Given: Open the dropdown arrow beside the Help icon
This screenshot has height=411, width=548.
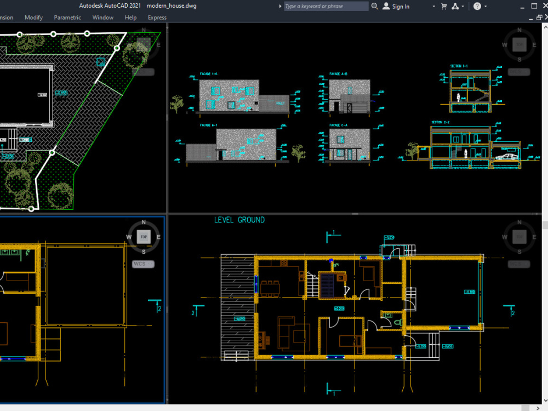Looking at the screenshot, I should (485, 6).
